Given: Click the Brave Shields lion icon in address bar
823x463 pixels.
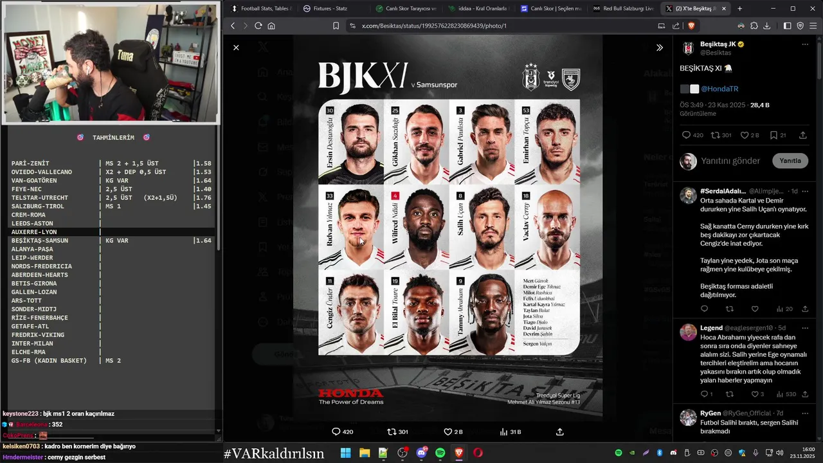Looking at the screenshot, I should tap(691, 26).
